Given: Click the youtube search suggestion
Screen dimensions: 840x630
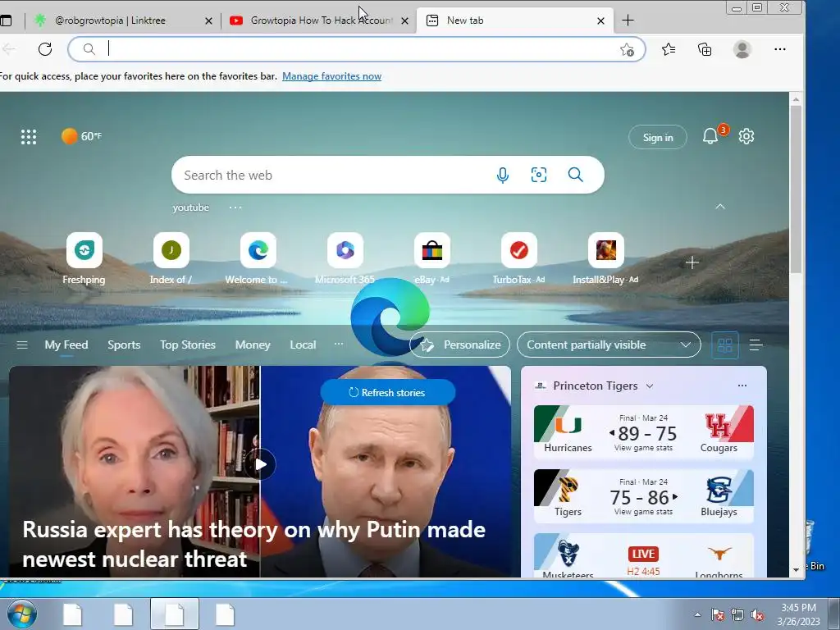Looking at the screenshot, I should pyautogui.click(x=190, y=208).
